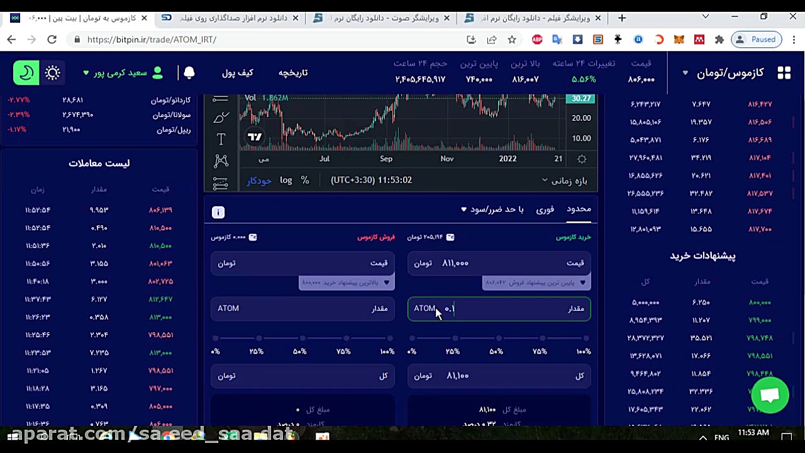Viewport: 805px width, 453px height.
Task: Click the sell total toman field
Action: click(x=303, y=376)
